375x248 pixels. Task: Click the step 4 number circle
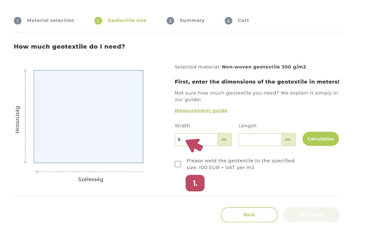(229, 21)
